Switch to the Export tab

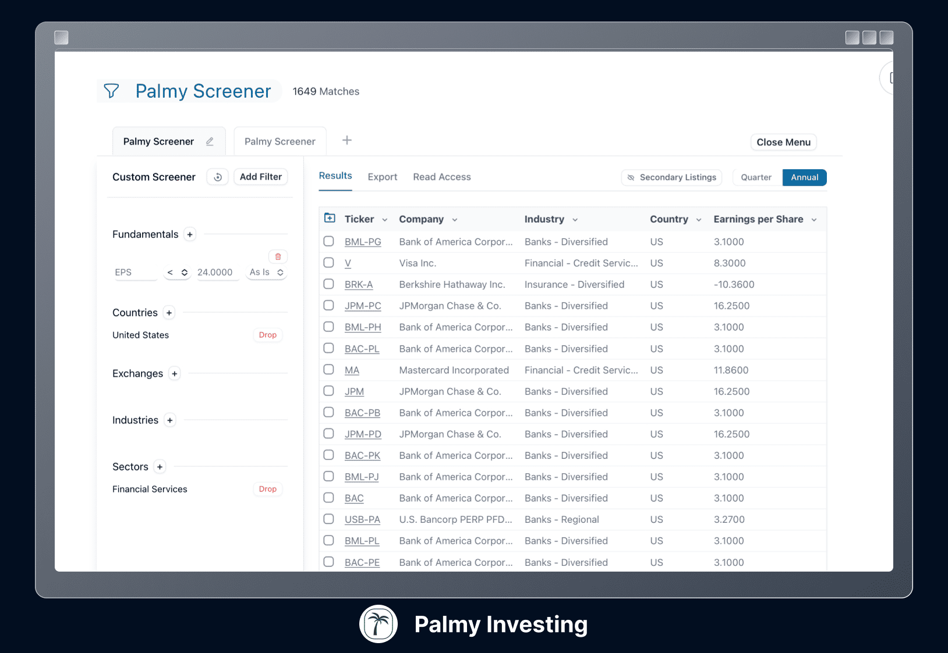click(x=383, y=177)
